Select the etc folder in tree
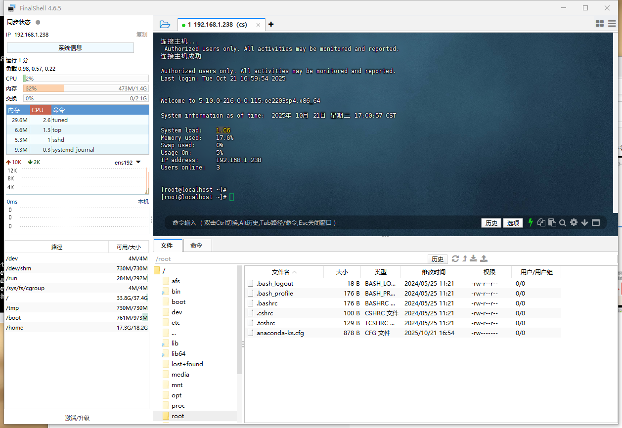Screen dimensions: 622x428 point(176,323)
